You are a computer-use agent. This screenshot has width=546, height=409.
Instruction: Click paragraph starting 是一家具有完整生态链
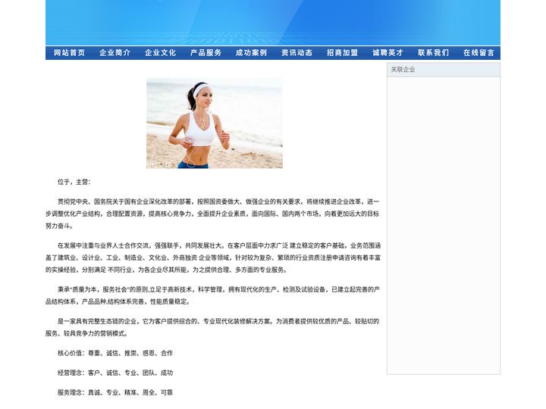pos(213,327)
